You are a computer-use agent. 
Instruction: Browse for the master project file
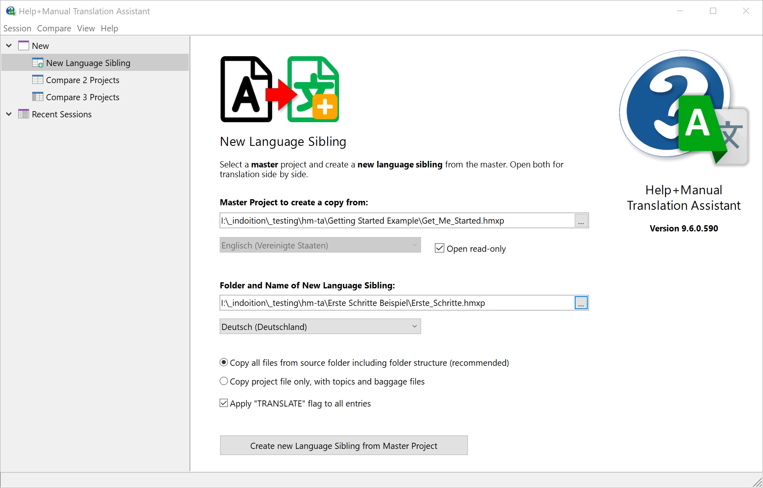tap(581, 221)
